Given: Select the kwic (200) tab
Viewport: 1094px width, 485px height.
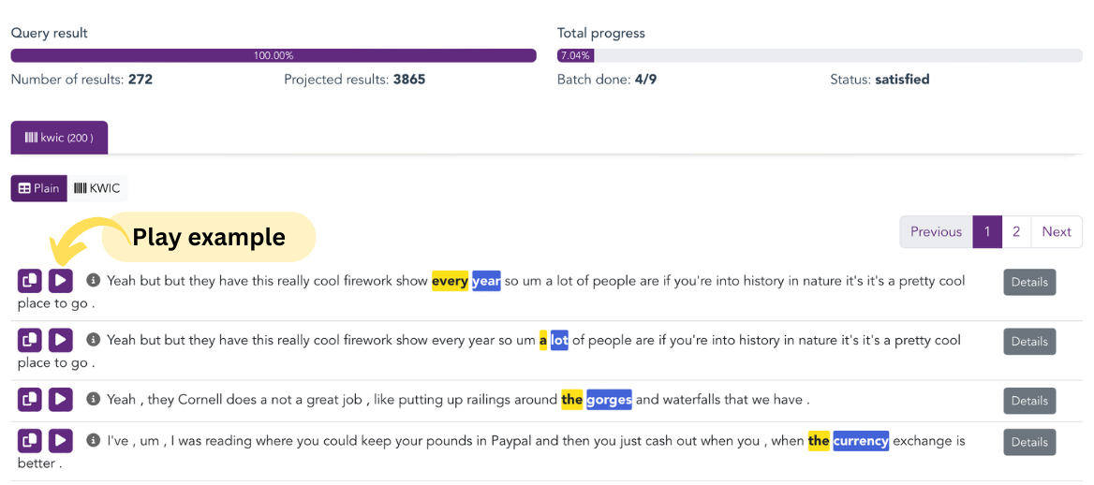Looking at the screenshot, I should click(59, 138).
